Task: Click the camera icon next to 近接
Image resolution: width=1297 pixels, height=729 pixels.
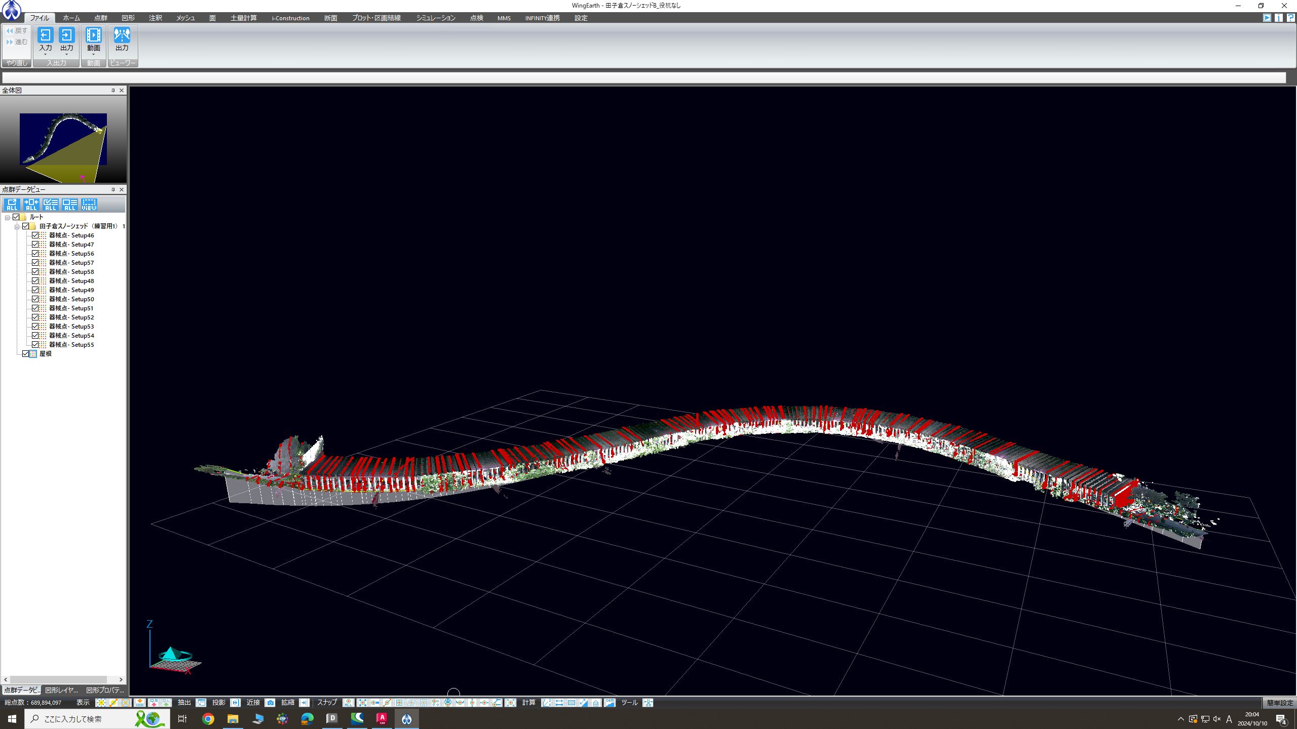Action: click(271, 703)
